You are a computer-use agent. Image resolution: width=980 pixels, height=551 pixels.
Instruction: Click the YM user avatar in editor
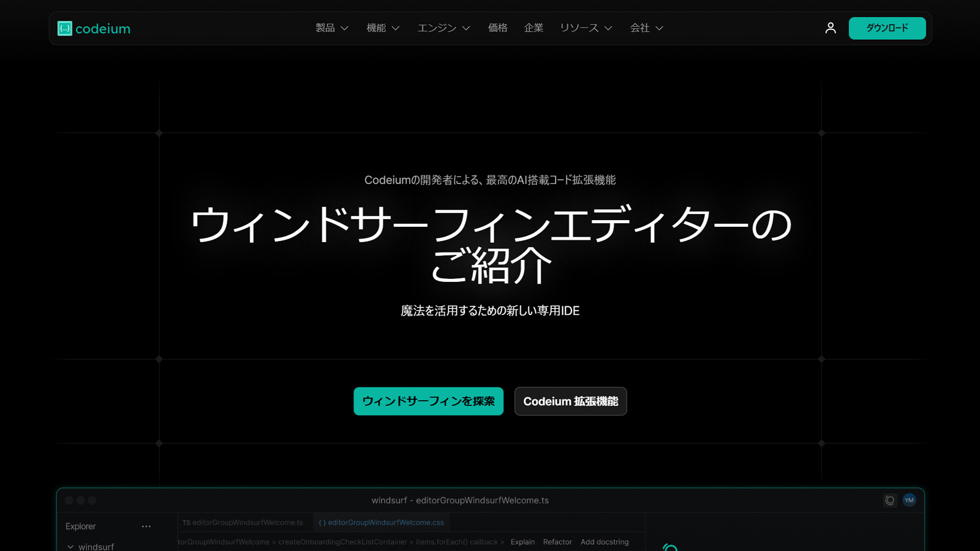click(x=909, y=500)
